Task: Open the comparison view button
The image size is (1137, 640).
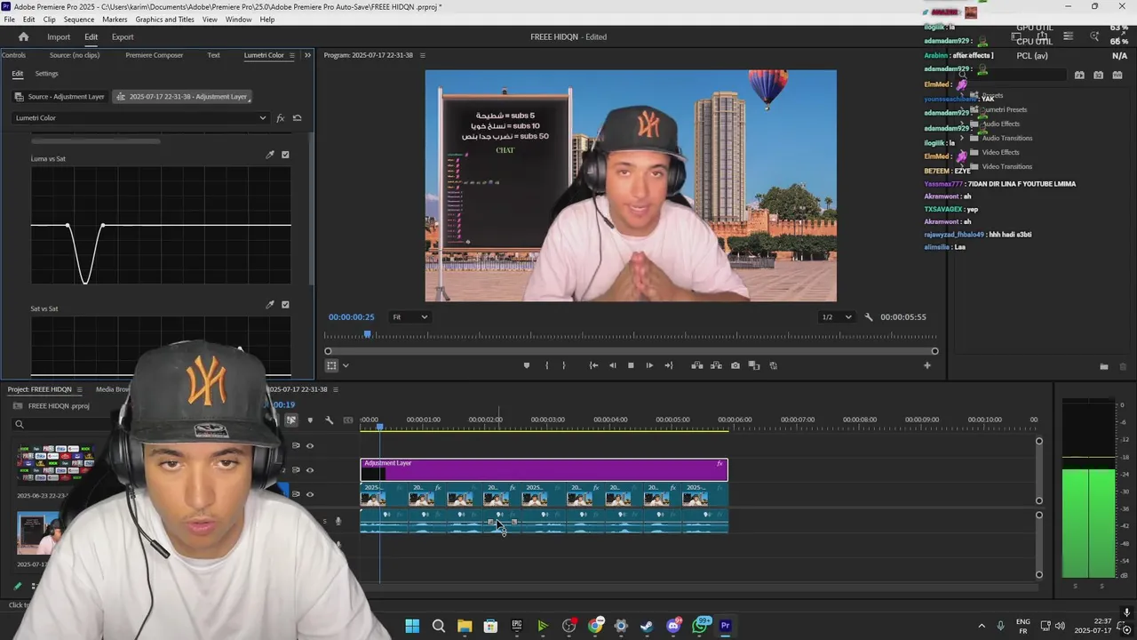Action: [x=754, y=365]
